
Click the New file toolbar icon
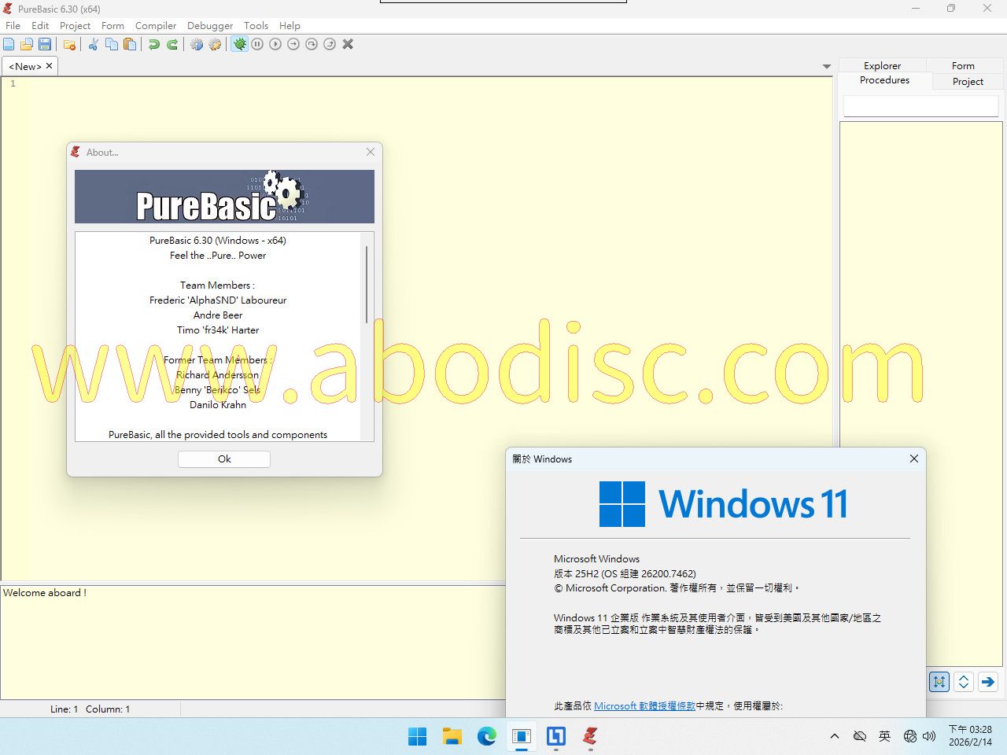(x=9, y=45)
